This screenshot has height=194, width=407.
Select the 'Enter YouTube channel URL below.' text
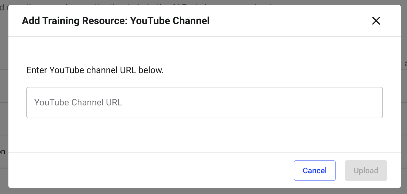(x=95, y=70)
